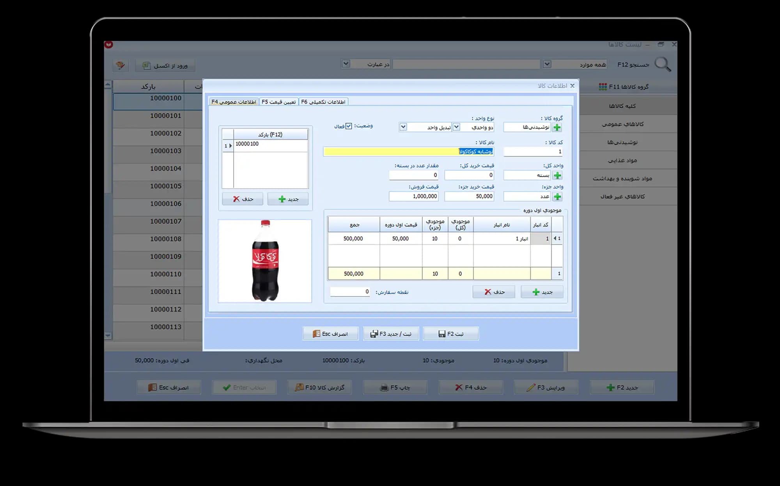Select the اطلاعات عمومی F4 tab
The height and width of the screenshot is (486, 780).
pyautogui.click(x=234, y=102)
